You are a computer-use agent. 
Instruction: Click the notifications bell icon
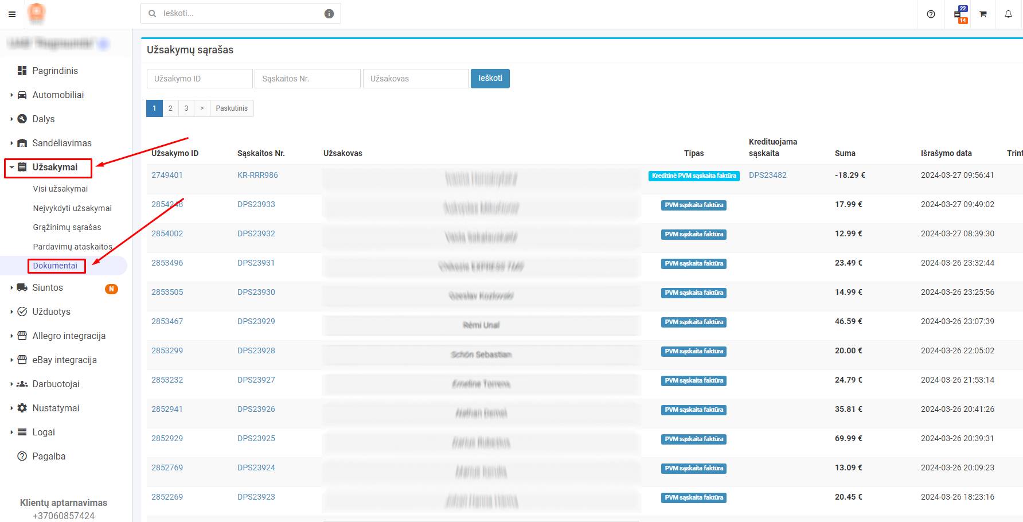[x=1008, y=14]
